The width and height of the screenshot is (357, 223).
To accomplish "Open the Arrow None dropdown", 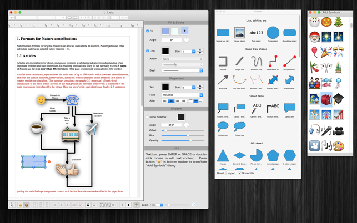I will [x=182, y=59].
